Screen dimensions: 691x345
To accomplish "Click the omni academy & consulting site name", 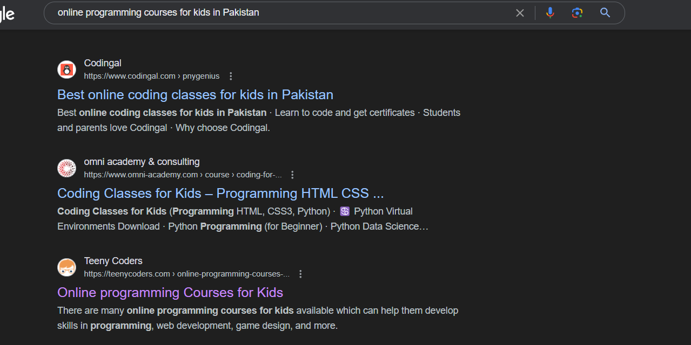I will (142, 162).
